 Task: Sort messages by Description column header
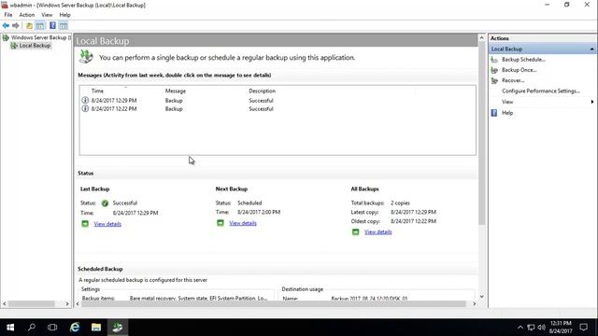point(262,91)
